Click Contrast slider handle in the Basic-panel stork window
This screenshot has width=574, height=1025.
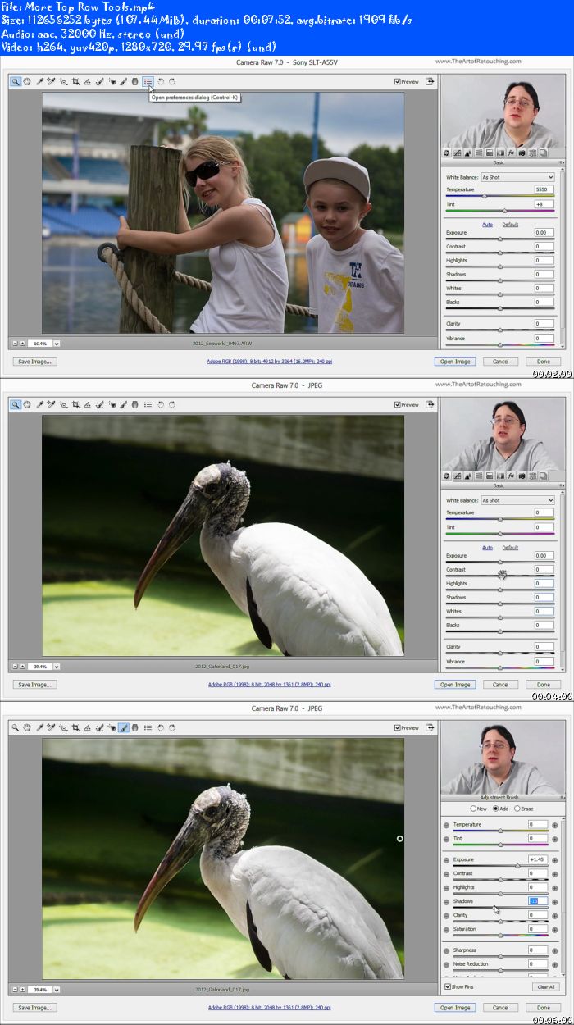click(500, 575)
